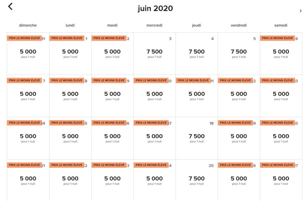Select Saturday June 6 lowest price
The height and width of the screenshot is (201, 305).
click(x=281, y=54)
